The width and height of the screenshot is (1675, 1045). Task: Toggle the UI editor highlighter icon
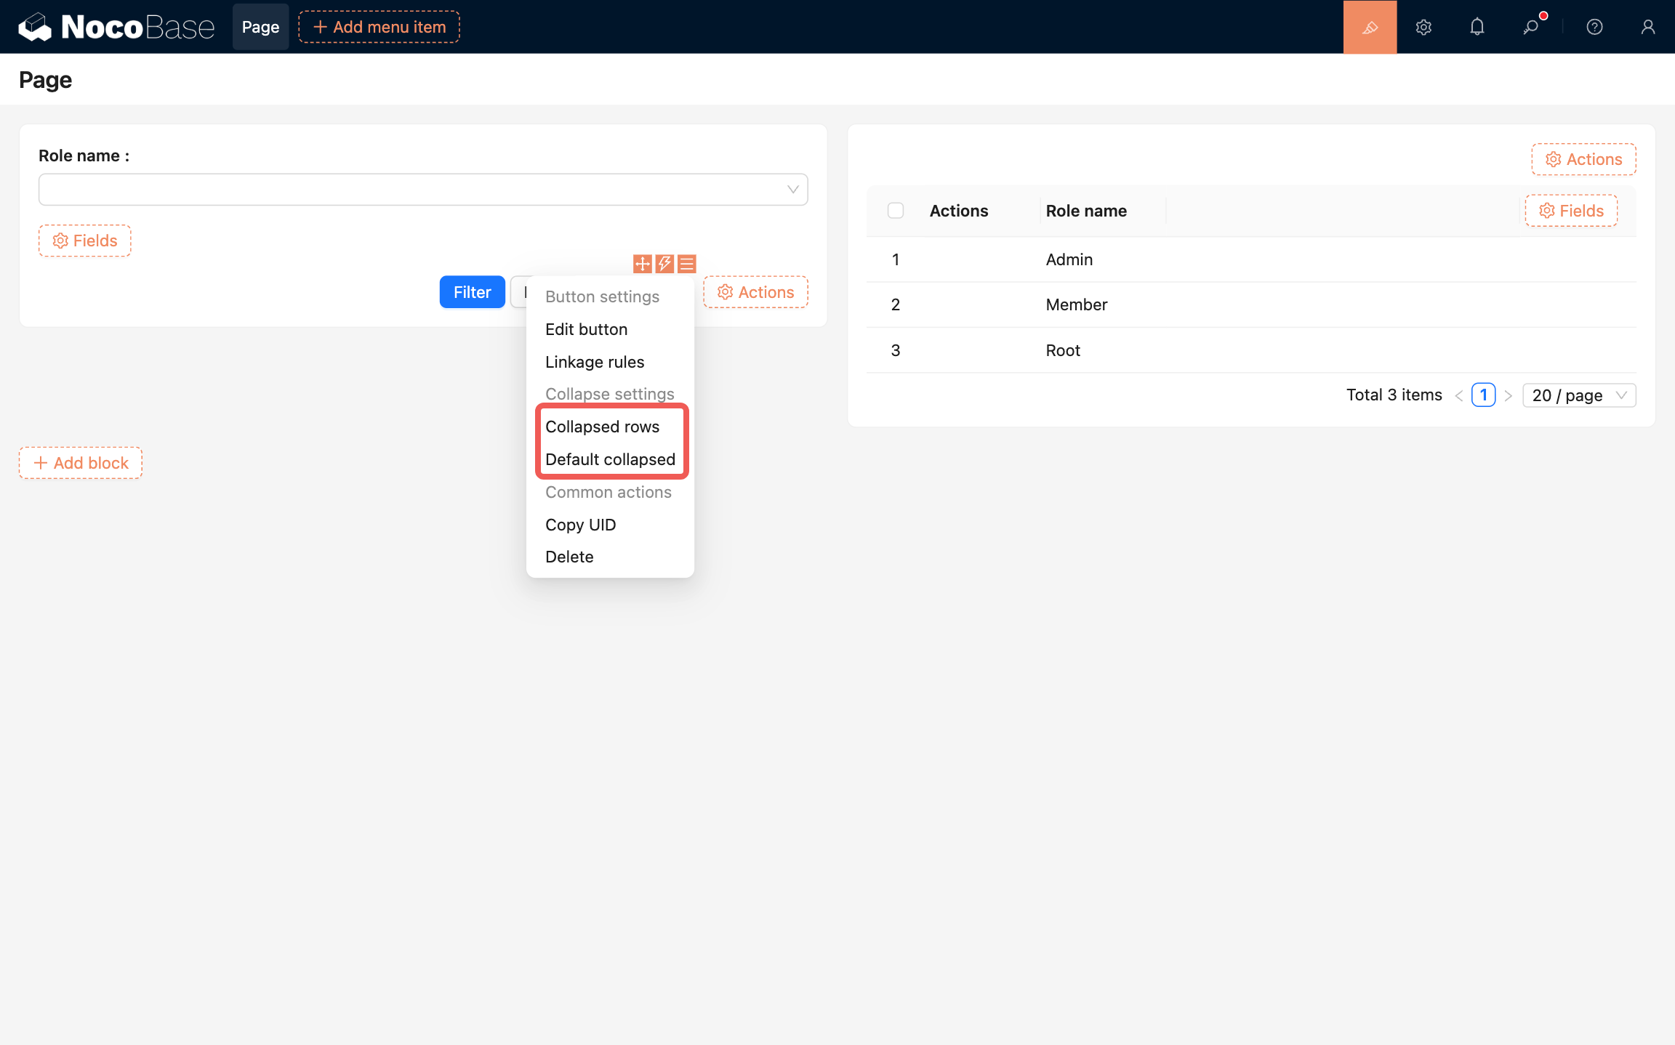(1370, 27)
